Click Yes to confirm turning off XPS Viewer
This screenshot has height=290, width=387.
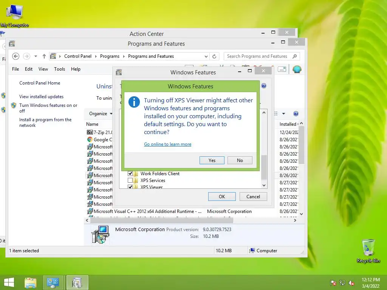coord(212,160)
